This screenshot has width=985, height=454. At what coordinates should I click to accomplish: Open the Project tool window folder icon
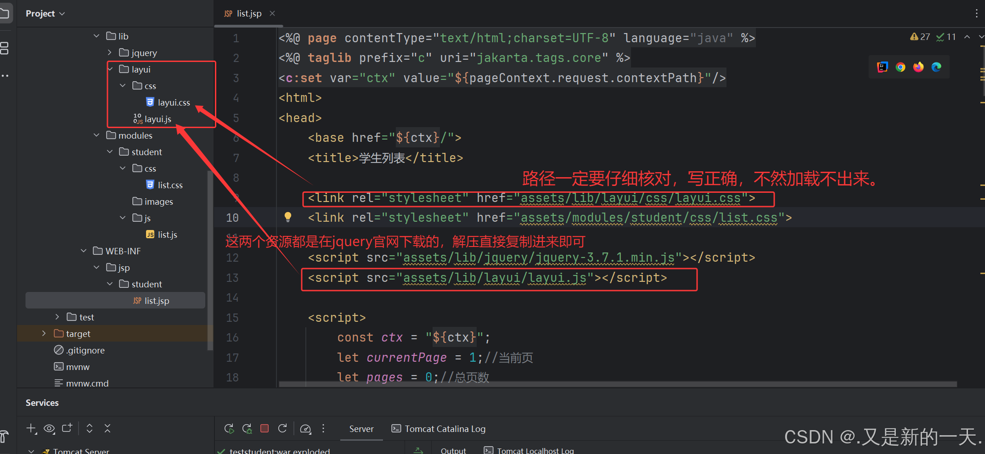point(5,13)
